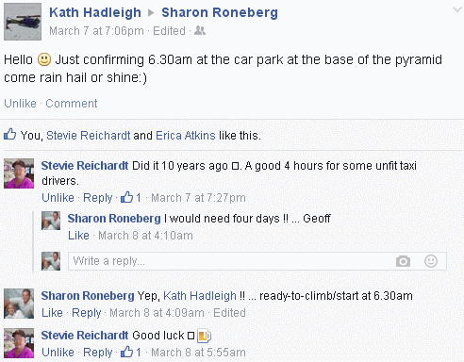
Task: Click like count thumb on 5:55am comment
Action: click(x=127, y=352)
